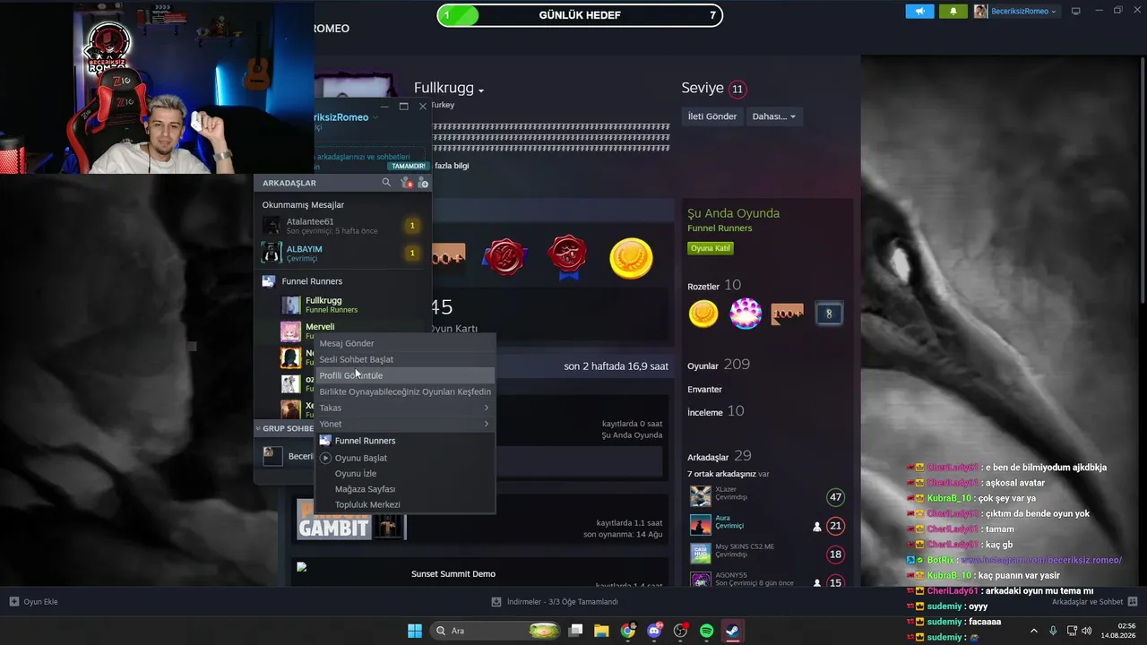This screenshot has width=1147, height=645.
Task: Open the İnceleme 10 link
Action: [715, 411]
